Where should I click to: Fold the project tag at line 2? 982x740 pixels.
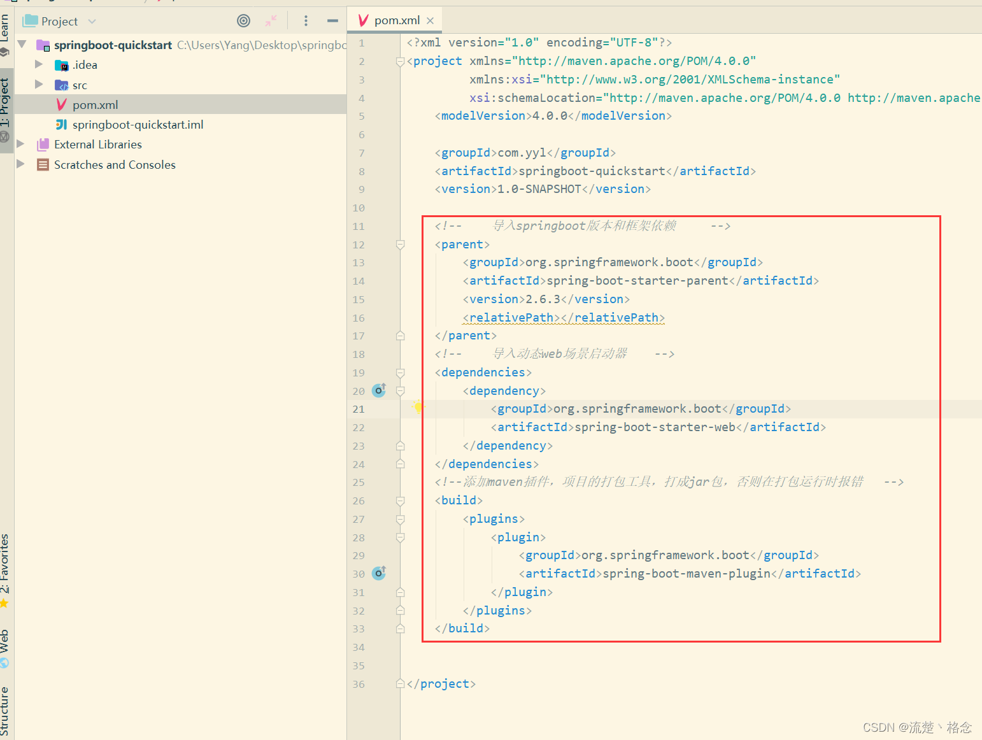tap(401, 61)
